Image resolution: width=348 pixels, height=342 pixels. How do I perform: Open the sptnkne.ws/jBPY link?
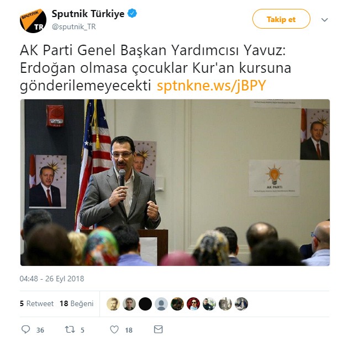coord(211,85)
